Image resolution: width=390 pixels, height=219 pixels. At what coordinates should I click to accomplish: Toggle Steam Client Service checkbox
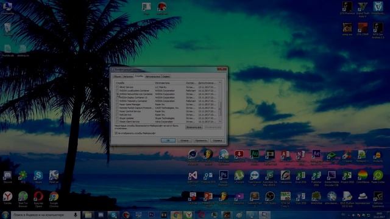[118, 122]
